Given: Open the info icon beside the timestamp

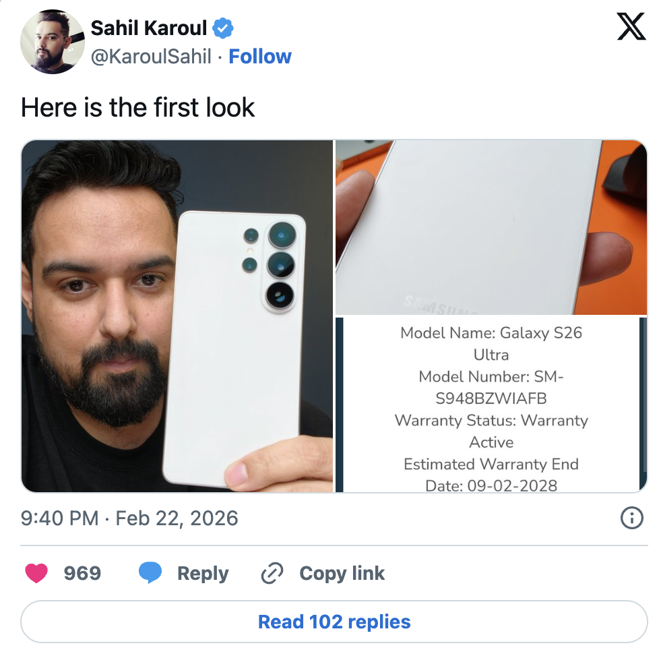Looking at the screenshot, I should coord(631,518).
